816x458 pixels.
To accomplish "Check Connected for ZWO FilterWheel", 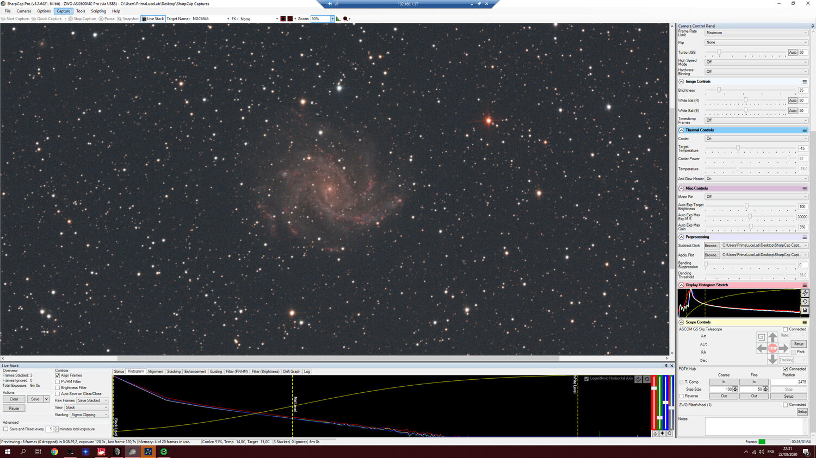I will (786, 405).
